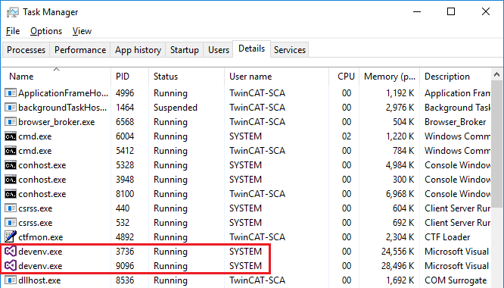Click the scrollbar up arrow
This screenshot has height=288, width=504.
pyautogui.click(x=496, y=75)
